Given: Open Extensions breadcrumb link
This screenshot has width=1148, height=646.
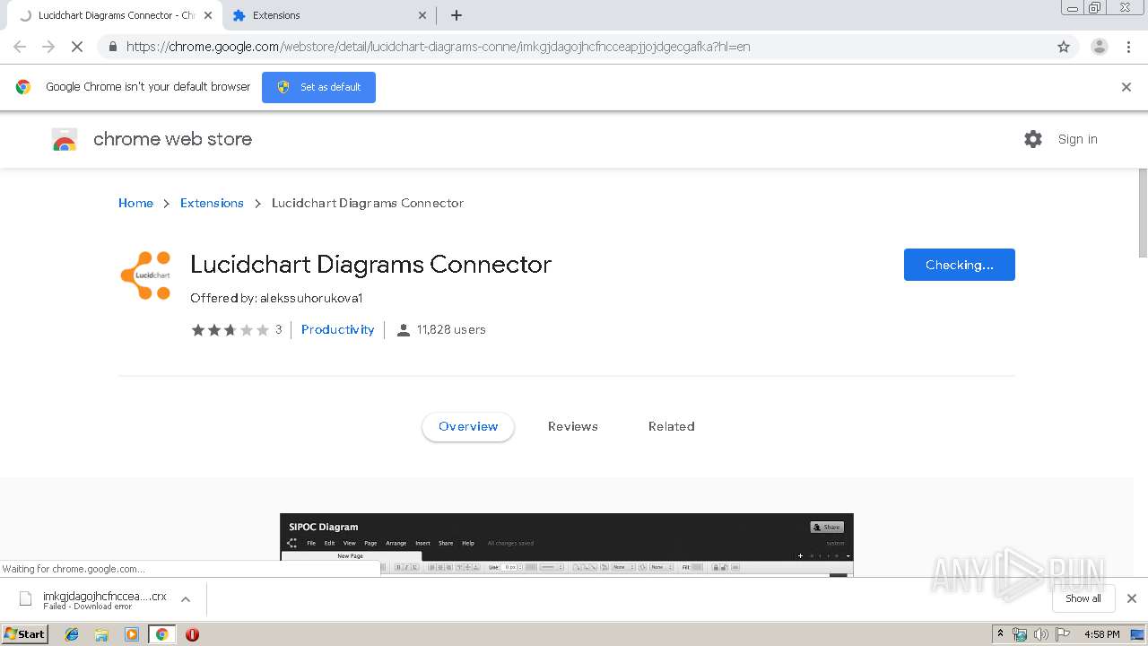Looking at the screenshot, I should 212,203.
